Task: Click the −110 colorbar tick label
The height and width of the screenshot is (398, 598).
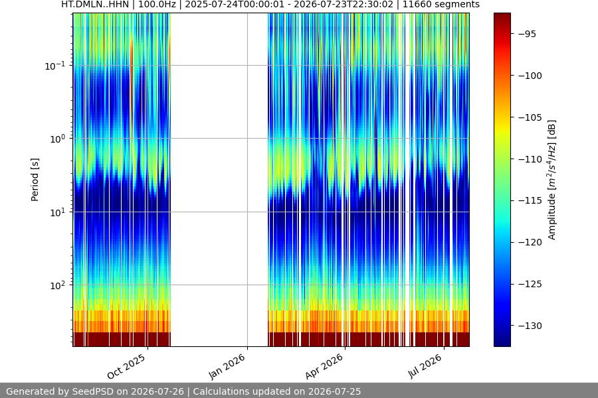Action: click(530, 159)
